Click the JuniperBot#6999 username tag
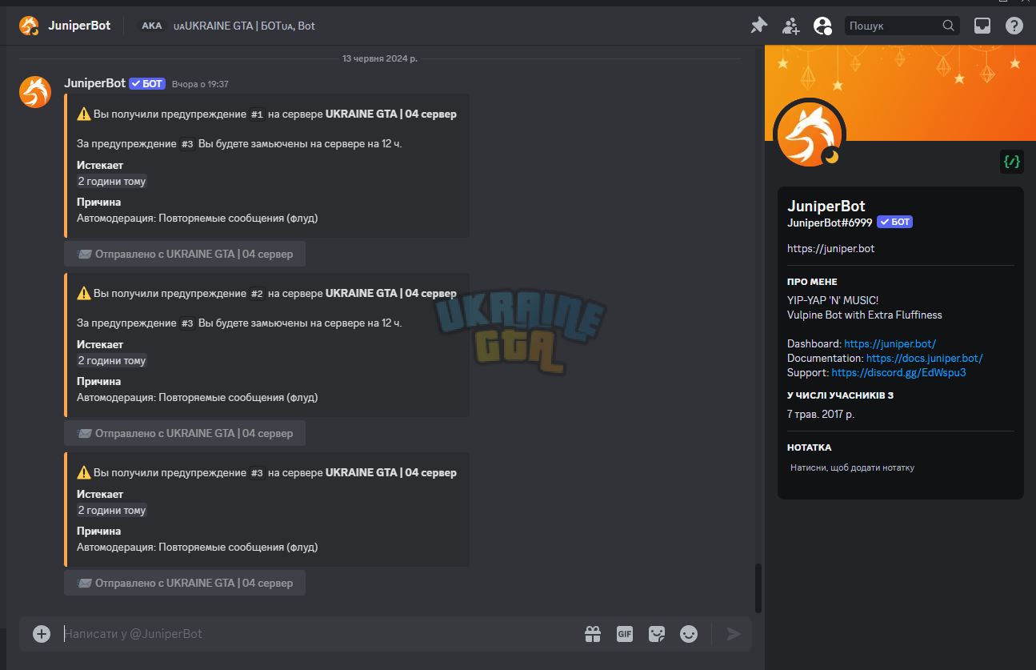Image resolution: width=1036 pixels, height=670 pixels. [830, 223]
